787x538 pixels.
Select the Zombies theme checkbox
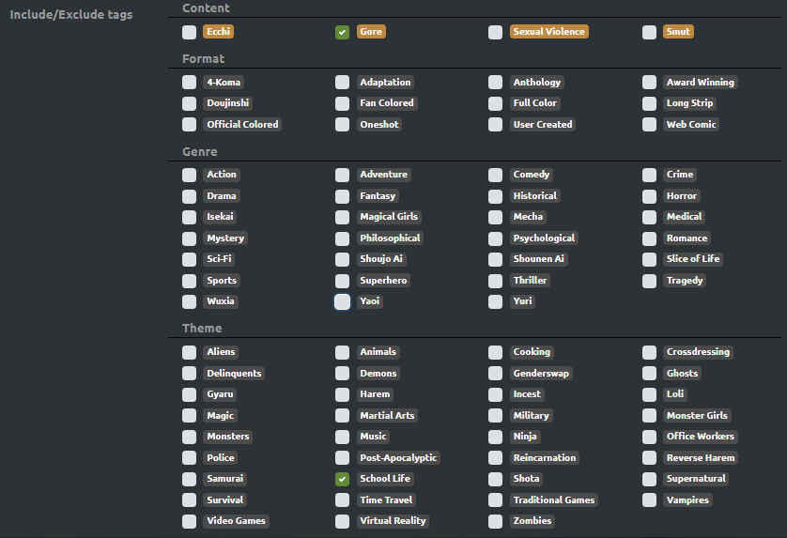click(x=495, y=521)
